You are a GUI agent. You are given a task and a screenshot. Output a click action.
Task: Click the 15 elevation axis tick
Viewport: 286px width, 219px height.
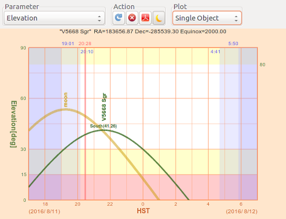click(x=23, y=174)
